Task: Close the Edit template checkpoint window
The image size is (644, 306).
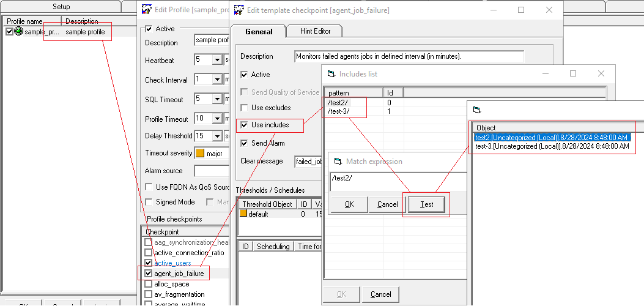Action: point(549,10)
